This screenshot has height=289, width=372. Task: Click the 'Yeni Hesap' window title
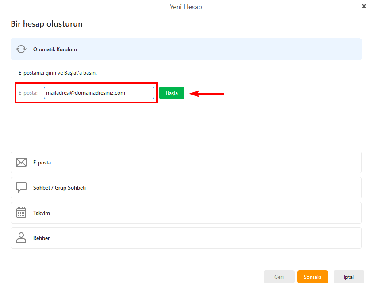click(186, 7)
